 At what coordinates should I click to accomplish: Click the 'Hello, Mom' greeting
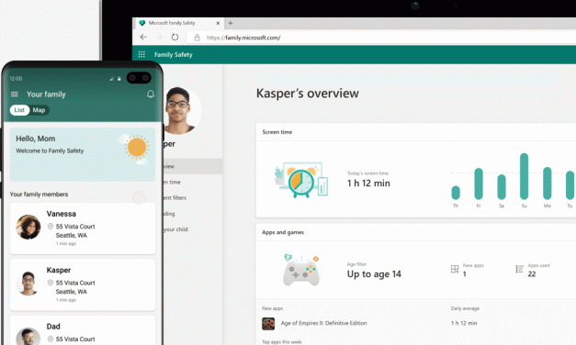tap(36, 139)
